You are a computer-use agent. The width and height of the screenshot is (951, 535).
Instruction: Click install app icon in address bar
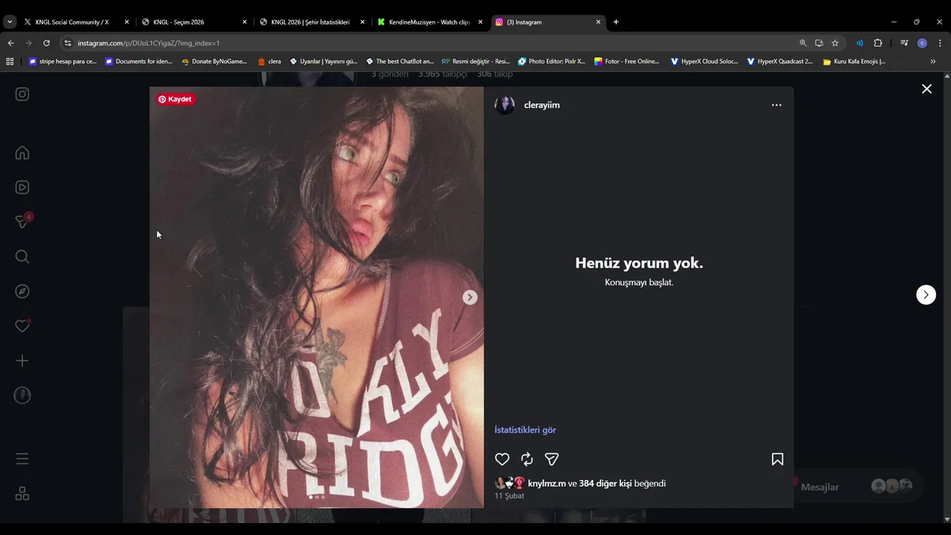tap(819, 43)
